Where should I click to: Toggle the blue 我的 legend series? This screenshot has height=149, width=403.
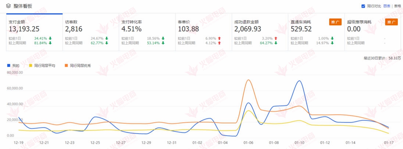(x=13, y=66)
